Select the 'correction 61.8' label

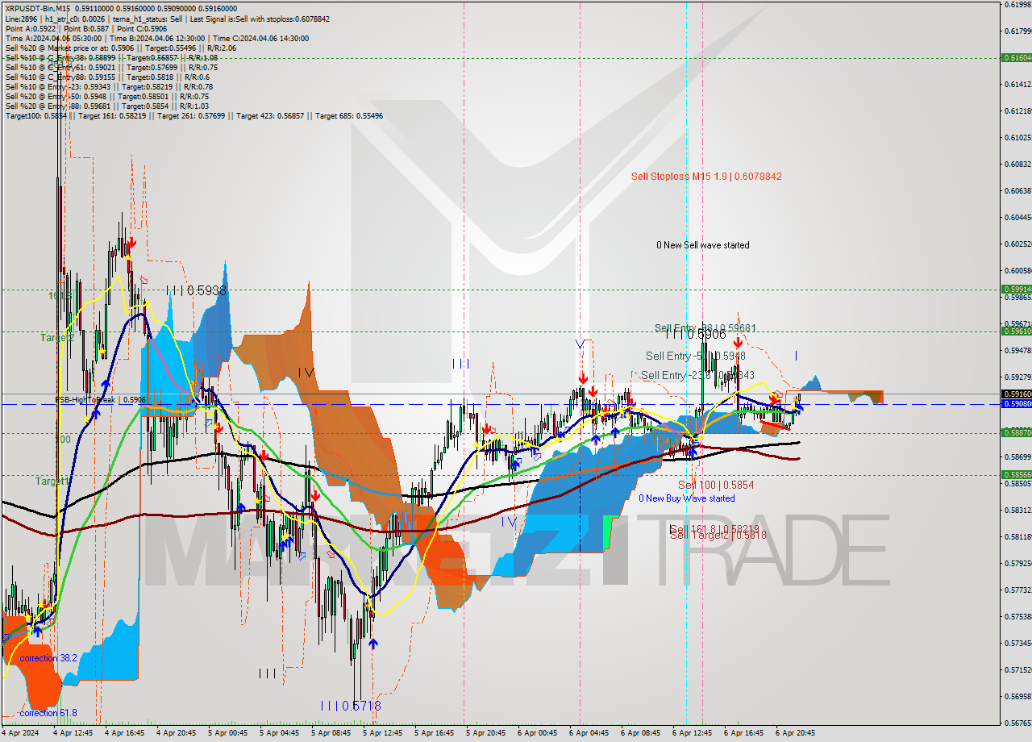[48, 713]
